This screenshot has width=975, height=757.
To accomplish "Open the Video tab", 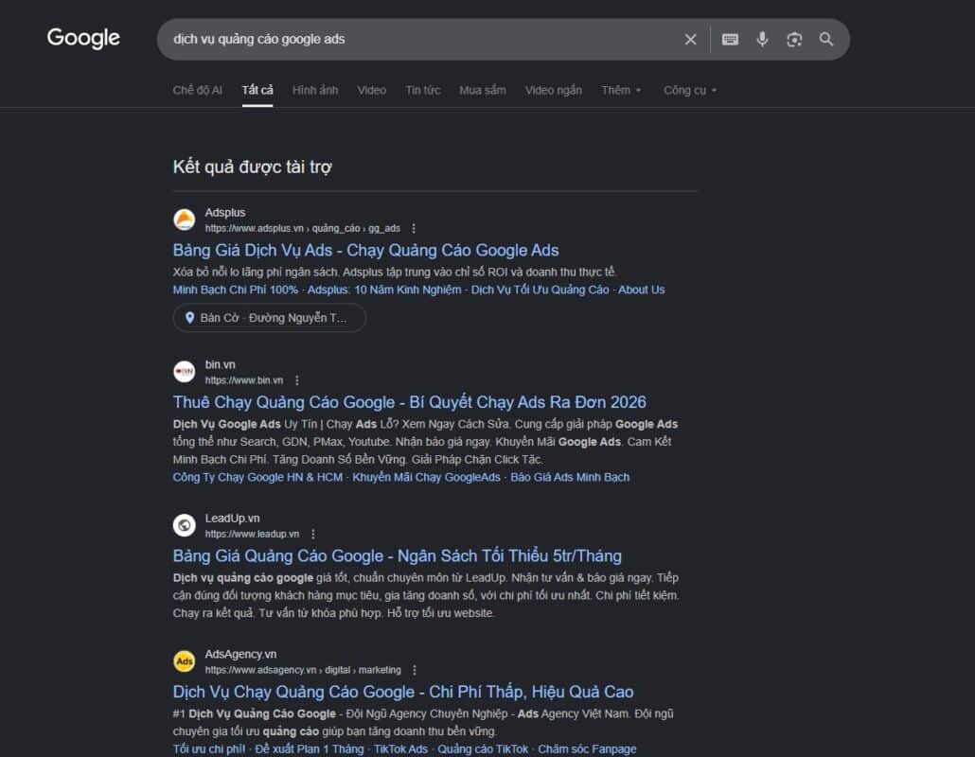I will 372,90.
